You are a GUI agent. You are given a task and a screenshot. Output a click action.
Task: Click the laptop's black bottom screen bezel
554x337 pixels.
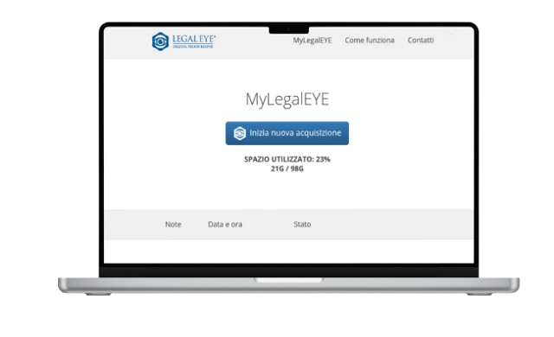pos(288,271)
